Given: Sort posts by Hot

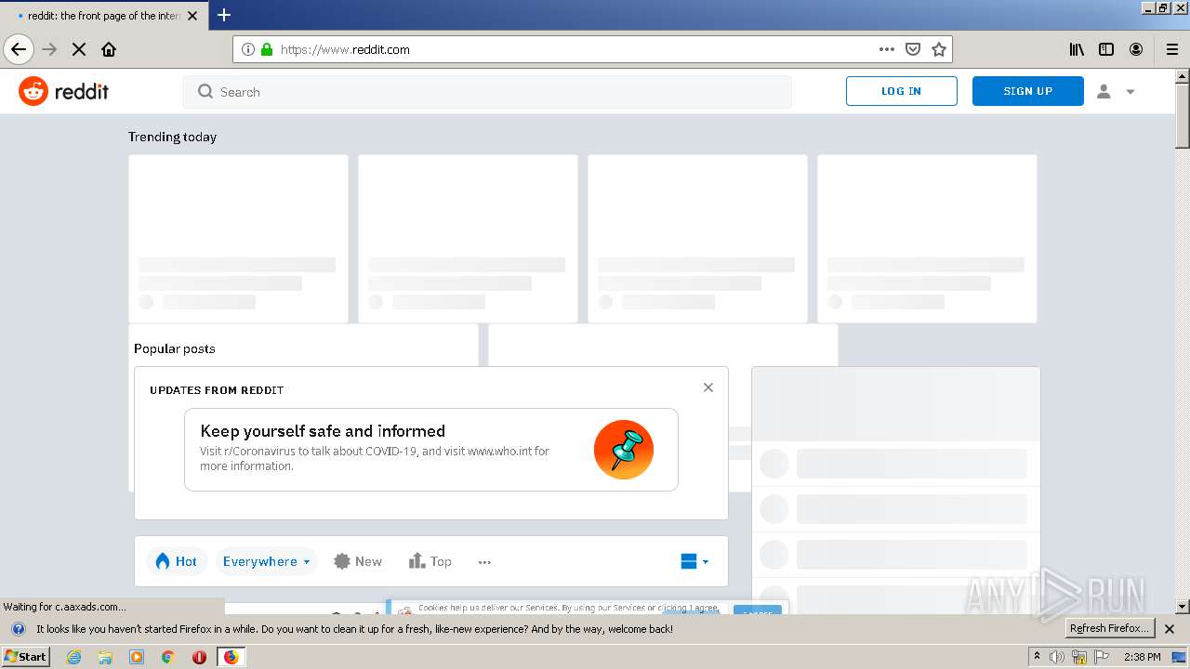Looking at the screenshot, I should (x=177, y=561).
